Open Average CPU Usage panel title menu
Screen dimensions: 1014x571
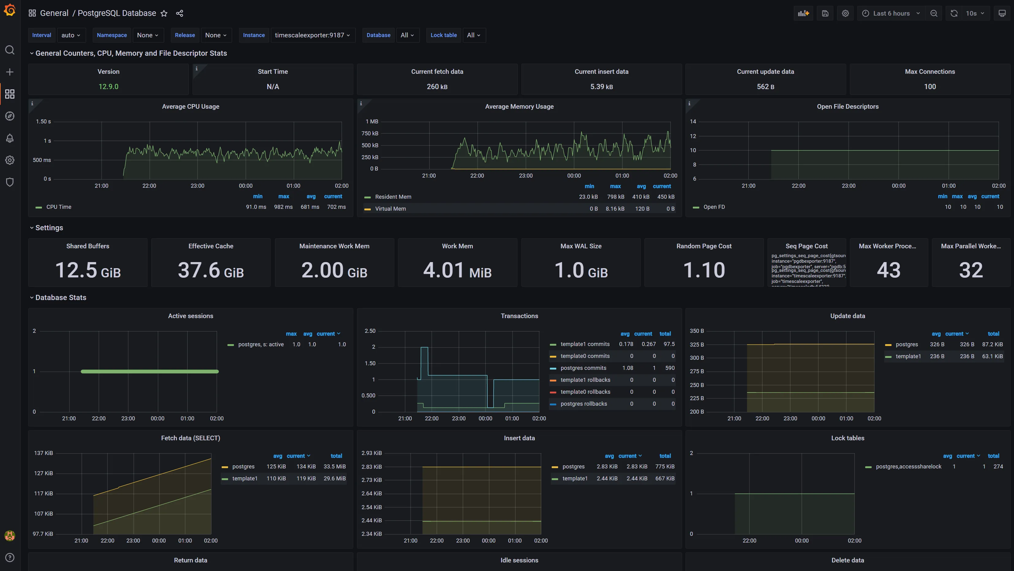click(x=190, y=106)
